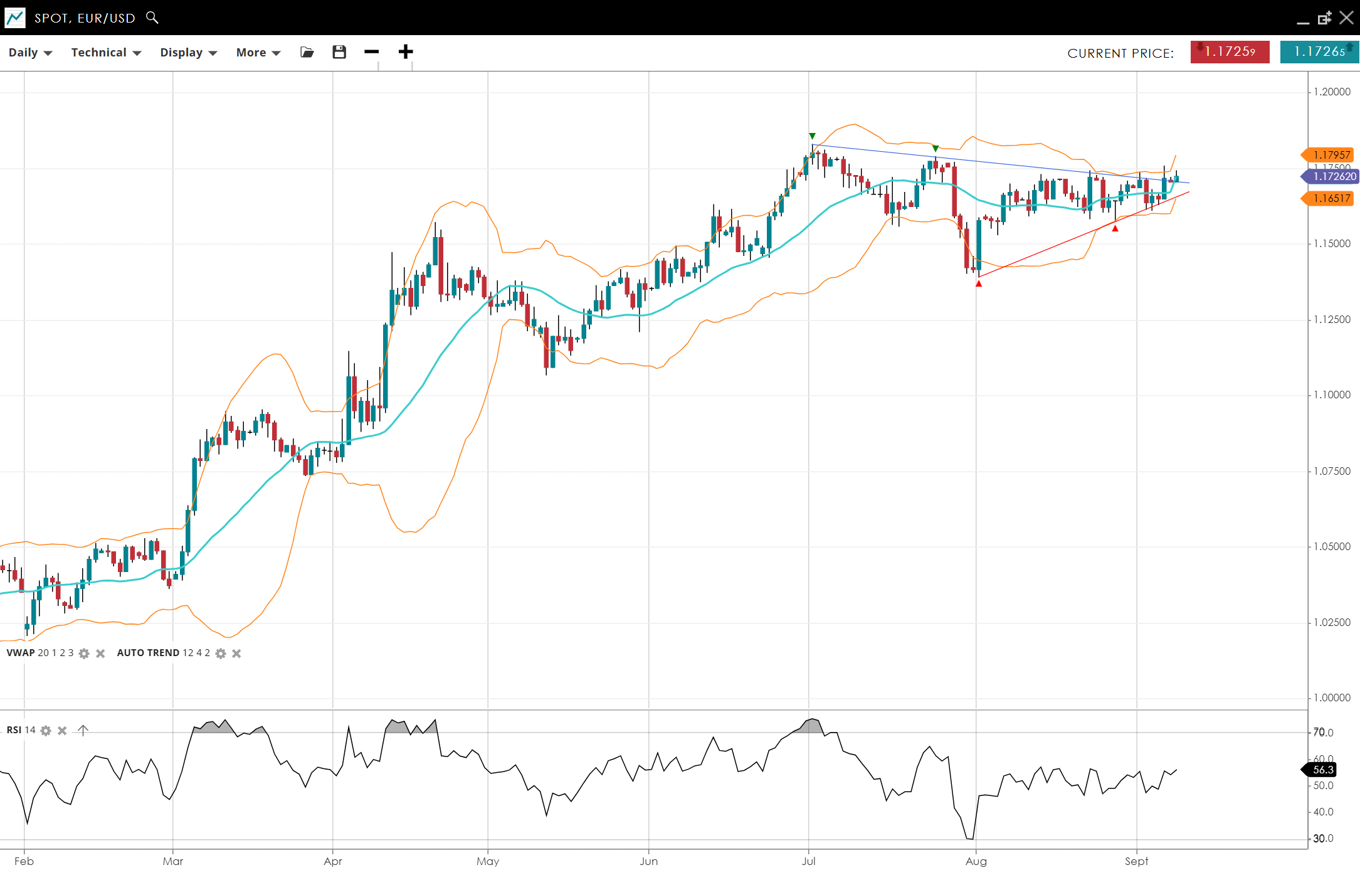
Task: Click the teal buy price 1.17265
Action: [1319, 52]
